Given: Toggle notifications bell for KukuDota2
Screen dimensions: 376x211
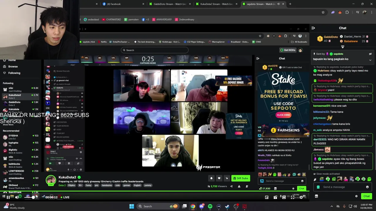Looking at the screenshot, I should tap(211, 178).
